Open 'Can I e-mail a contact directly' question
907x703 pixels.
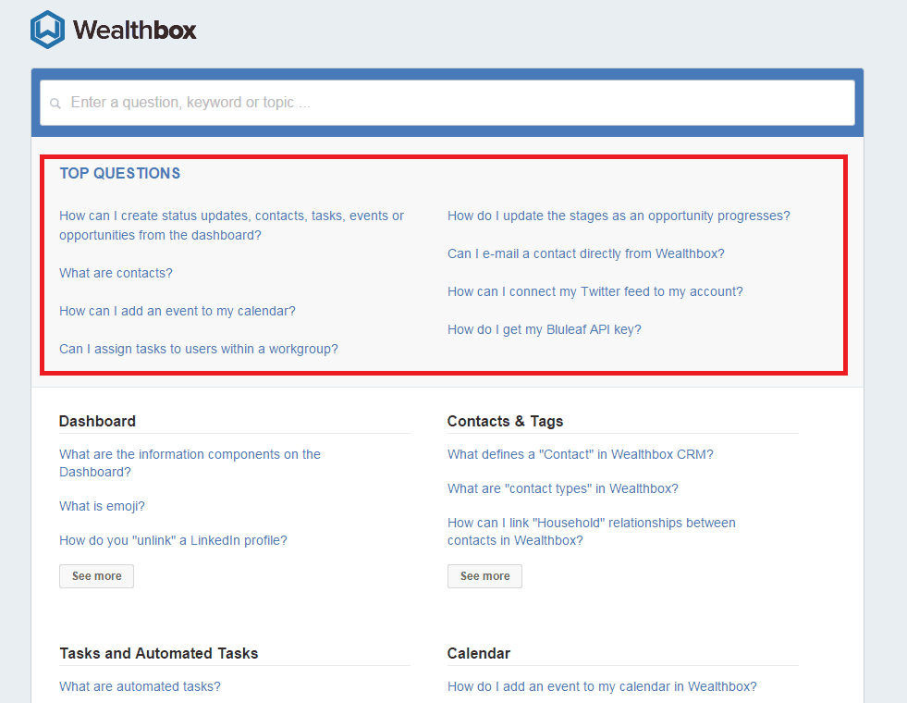tap(585, 253)
